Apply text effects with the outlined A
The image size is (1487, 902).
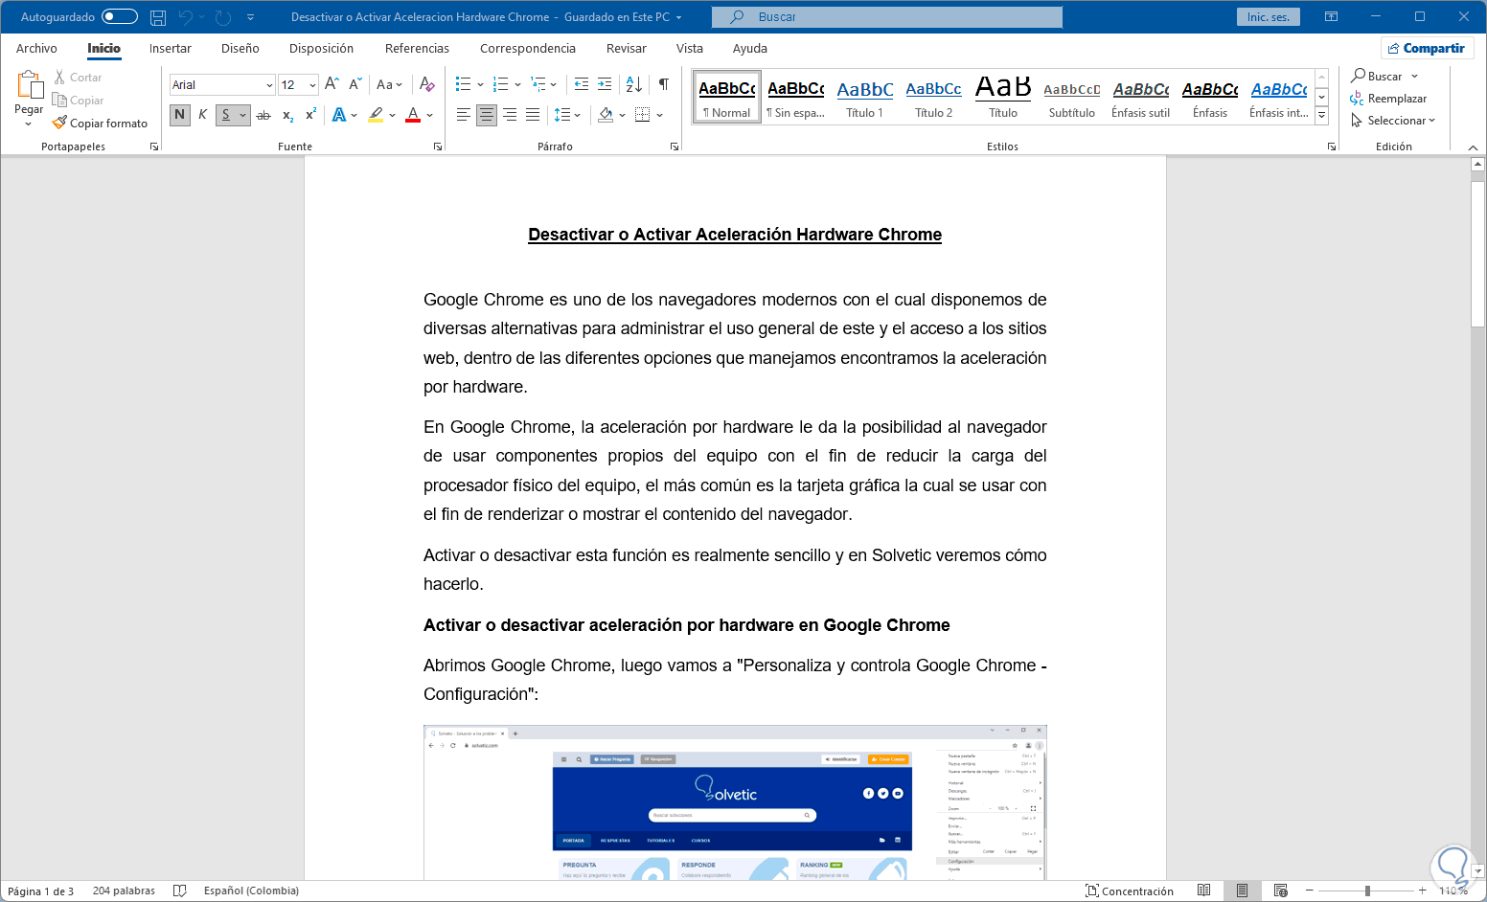pyautogui.click(x=338, y=115)
